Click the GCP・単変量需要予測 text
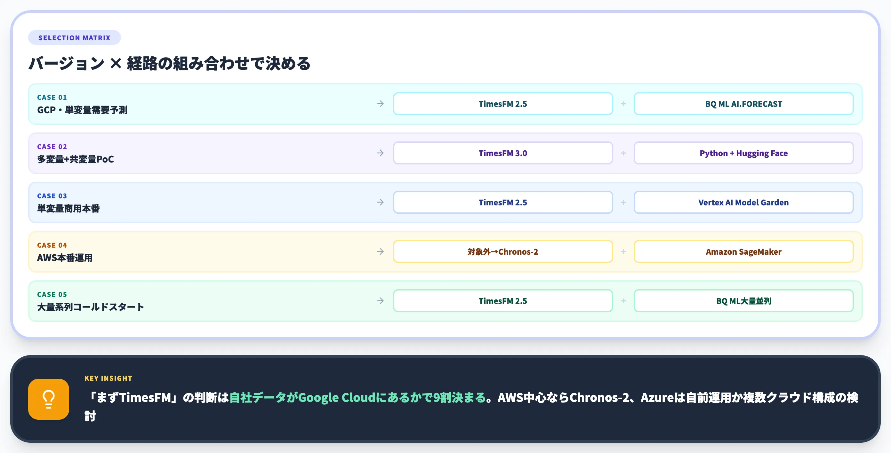This screenshot has height=453, width=891. 82,110
